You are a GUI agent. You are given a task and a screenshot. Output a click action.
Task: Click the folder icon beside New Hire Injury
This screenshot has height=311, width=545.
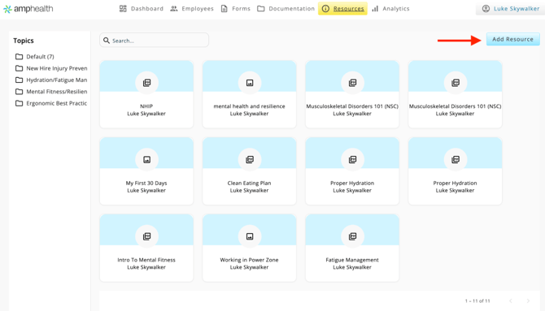click(20, 68)
